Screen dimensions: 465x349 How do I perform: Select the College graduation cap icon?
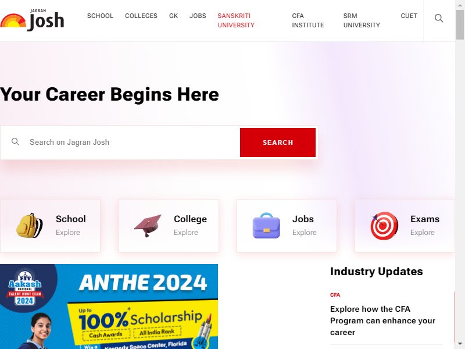pyautogui.click(x=148, y=226)
